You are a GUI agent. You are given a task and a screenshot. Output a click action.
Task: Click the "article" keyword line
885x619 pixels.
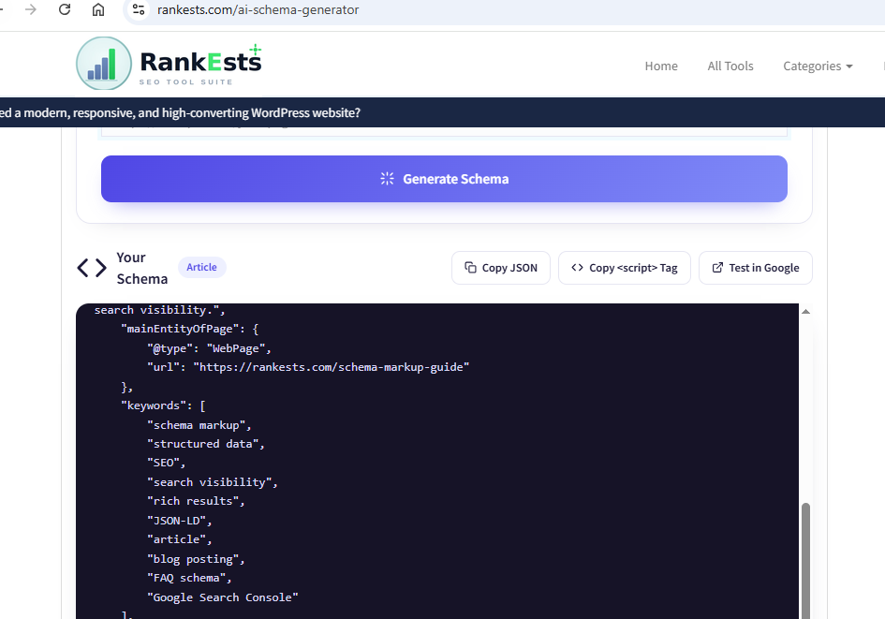coord(179,539)
